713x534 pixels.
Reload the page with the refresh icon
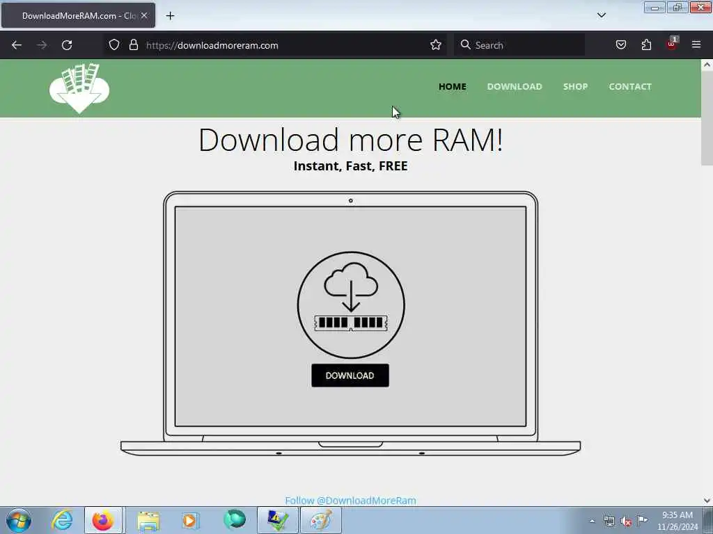coord(67,45)
